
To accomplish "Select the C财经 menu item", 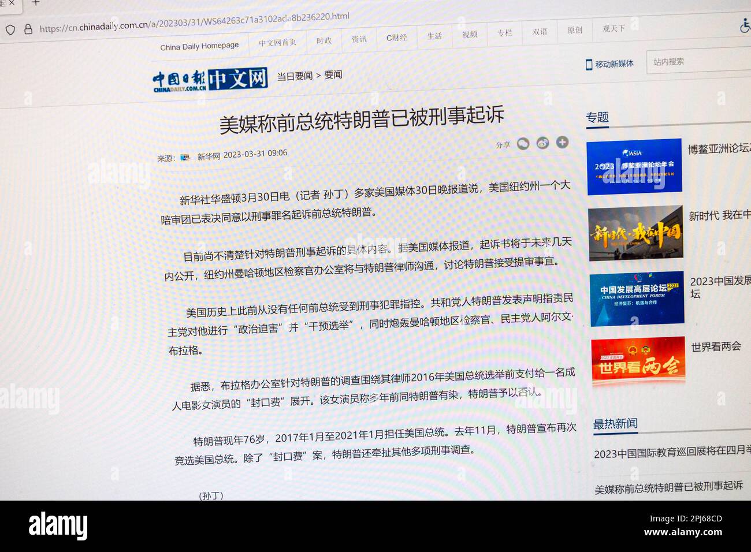I will (396, 38).
